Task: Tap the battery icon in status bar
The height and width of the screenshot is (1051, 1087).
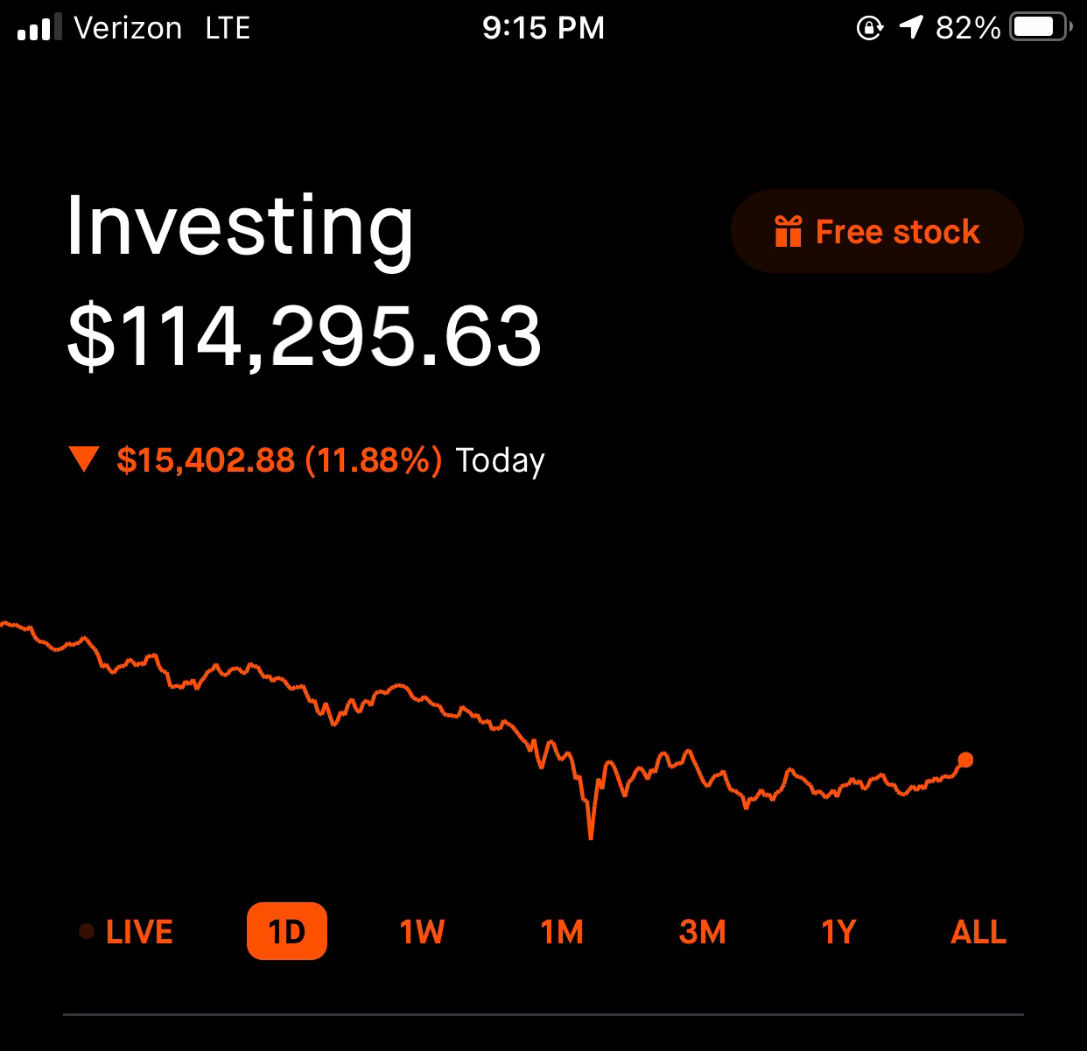Action: pos(1041,28)
